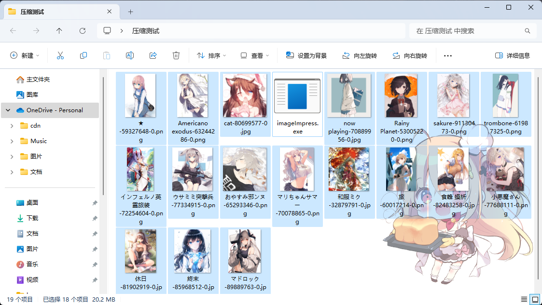The image size is (542, 305).
Task: Rotate images right with 向右旋转
Action: (413, 55)
